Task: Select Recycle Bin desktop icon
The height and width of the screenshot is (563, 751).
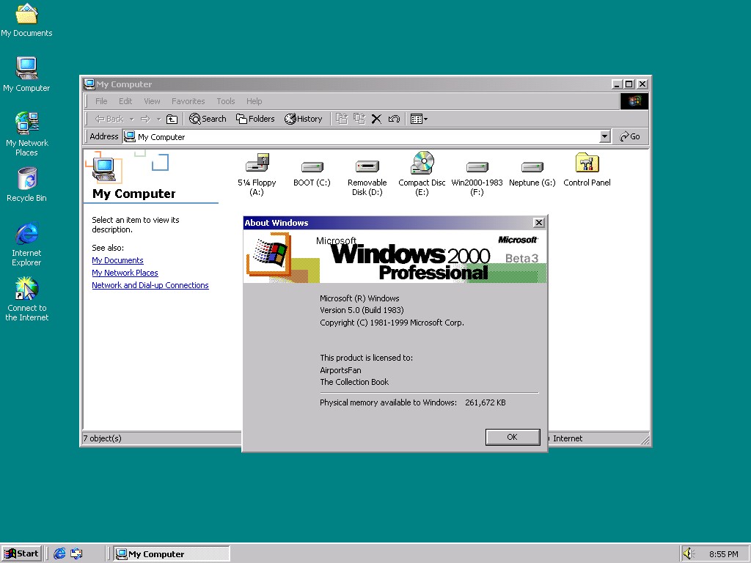Action: tap(27, 185)
